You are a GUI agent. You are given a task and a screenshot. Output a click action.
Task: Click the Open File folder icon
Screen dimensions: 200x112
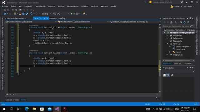(x=20, y=14)
